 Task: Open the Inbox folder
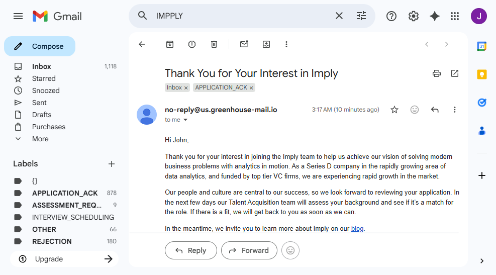[x=42, y=66]
